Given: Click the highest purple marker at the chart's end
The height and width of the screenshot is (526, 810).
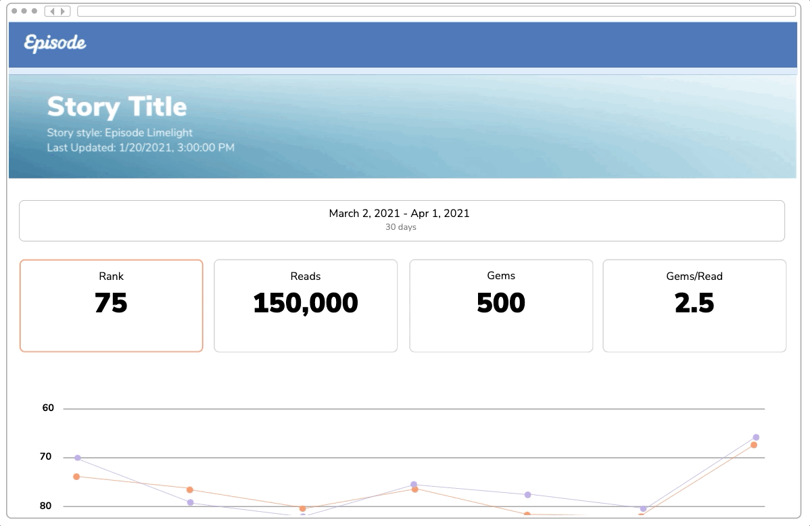Looking at the screenshot, I should click(x=755, y=437).
